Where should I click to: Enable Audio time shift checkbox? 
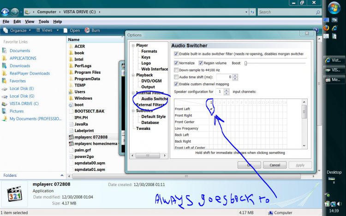click(x=176, y=77)
